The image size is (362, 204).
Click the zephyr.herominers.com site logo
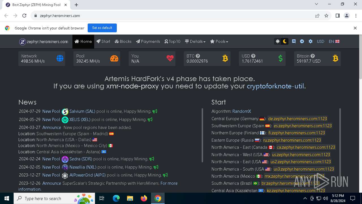[x=44, y=42]
